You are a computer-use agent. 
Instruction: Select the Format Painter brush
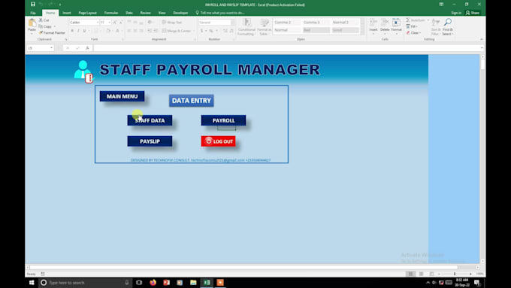(x=41, y=32)
